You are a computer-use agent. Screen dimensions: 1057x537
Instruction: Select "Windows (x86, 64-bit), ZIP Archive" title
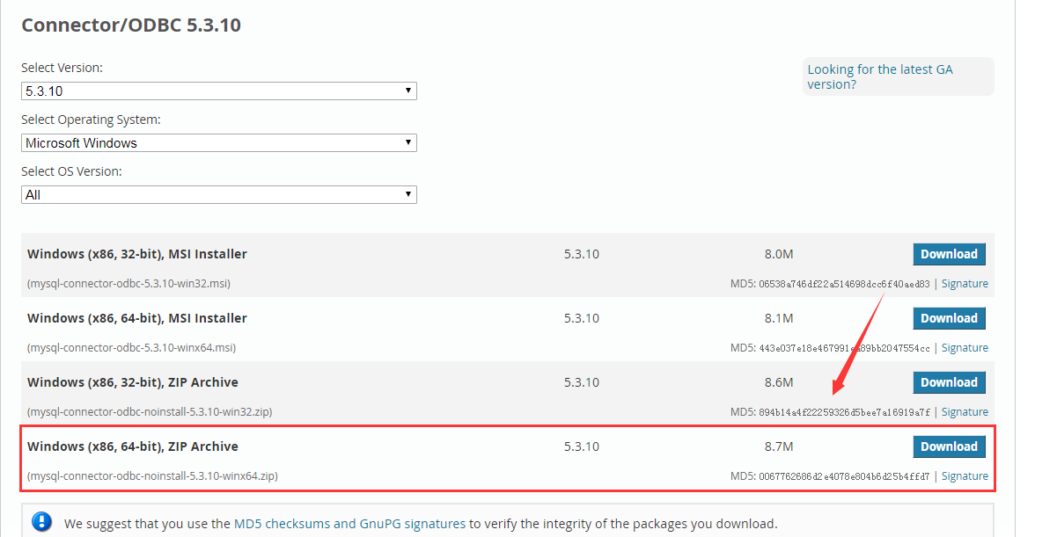point(133,446)
